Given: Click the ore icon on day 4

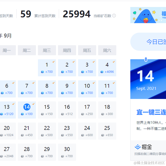Looking at the screenshot, I should (102, 72).
